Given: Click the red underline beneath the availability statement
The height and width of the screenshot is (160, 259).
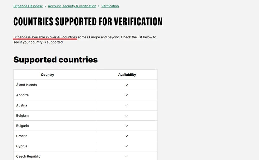Looking at the screenshot, I should 45,40.
